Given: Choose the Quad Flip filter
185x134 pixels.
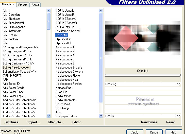Looking at the screenshot, I should point(61,92).
